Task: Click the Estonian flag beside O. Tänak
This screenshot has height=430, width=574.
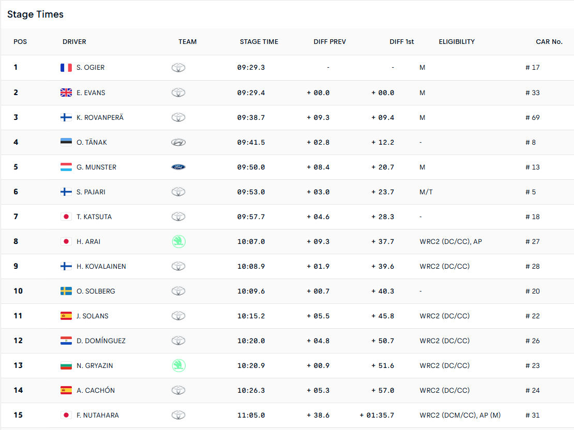Action: coord(66,142)
